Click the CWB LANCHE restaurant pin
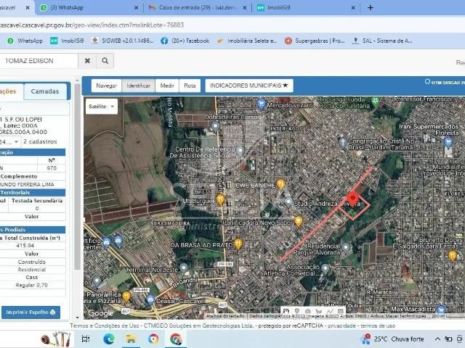Viewport: 465px width, 348px height. tap(280, 183)
